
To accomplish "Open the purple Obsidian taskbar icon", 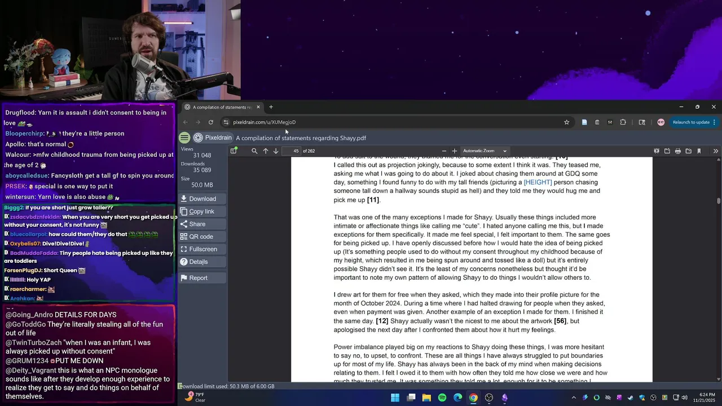I will point(504,398).
